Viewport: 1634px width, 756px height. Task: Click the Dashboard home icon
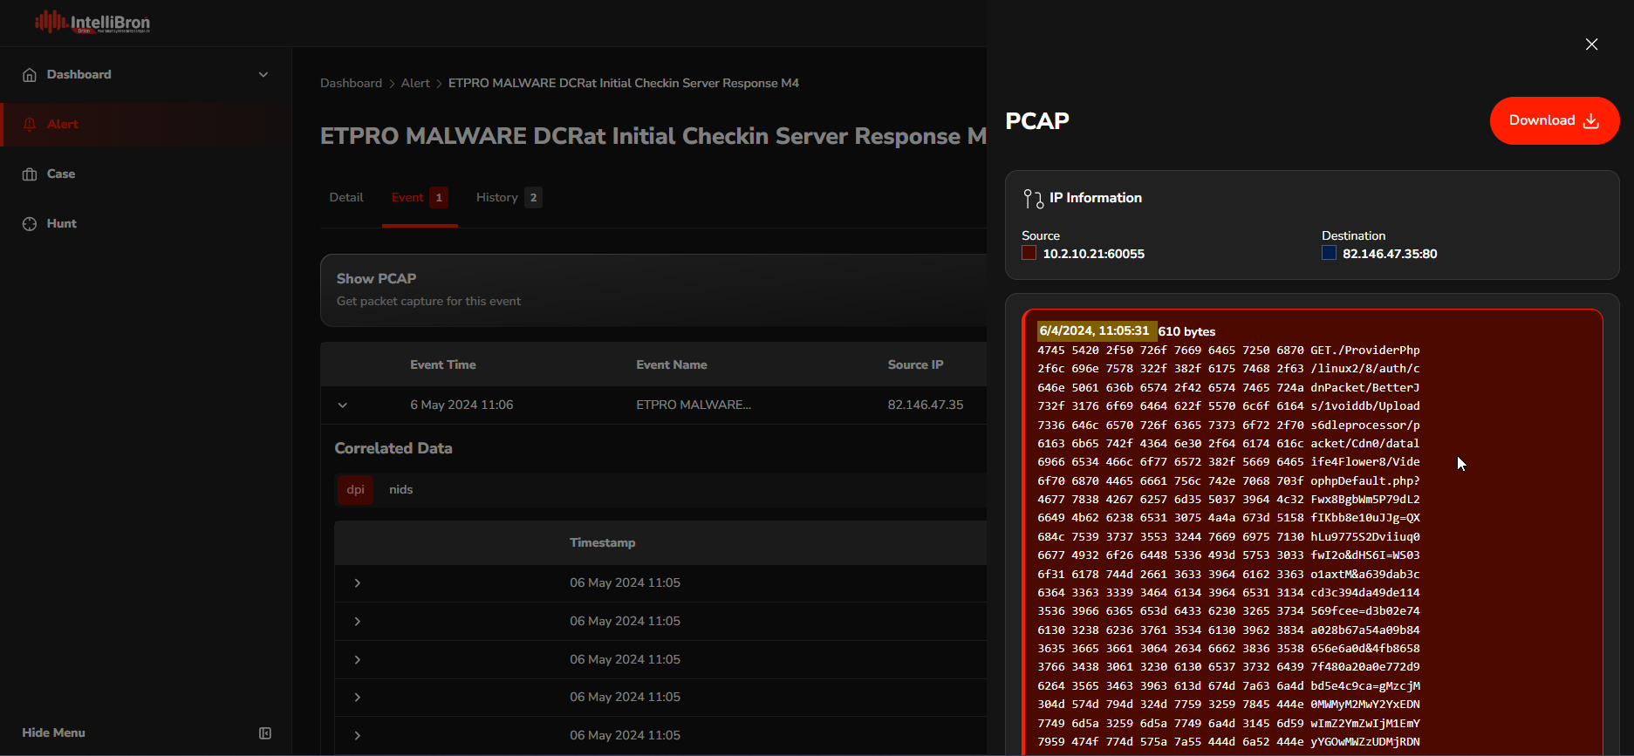click(x=30, y=75)
